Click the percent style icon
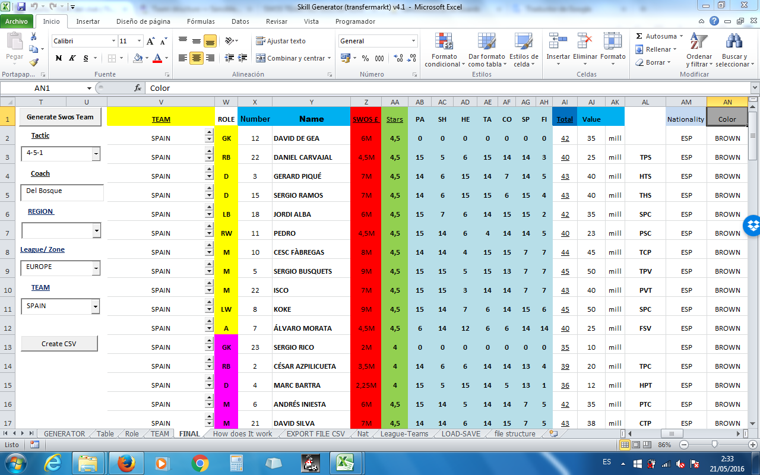The height and width of the screenshot is (475, 760). pos(365,58)
